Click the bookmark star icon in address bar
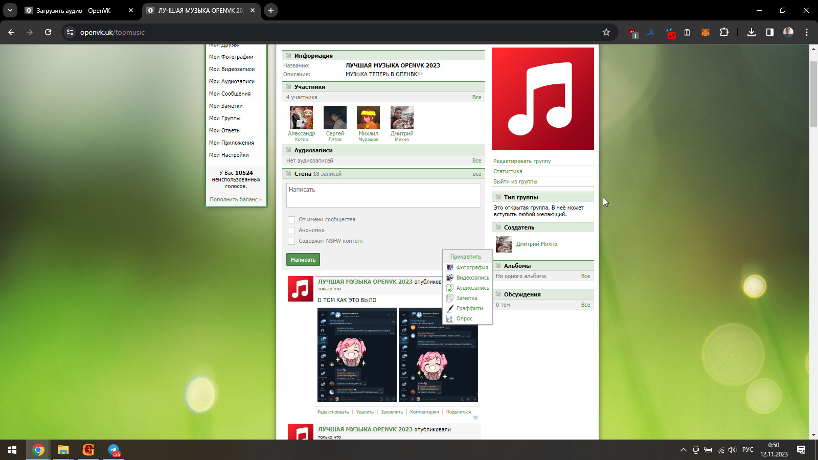The width and height of the screenshot is (818, 460). [x=606, y=32]
